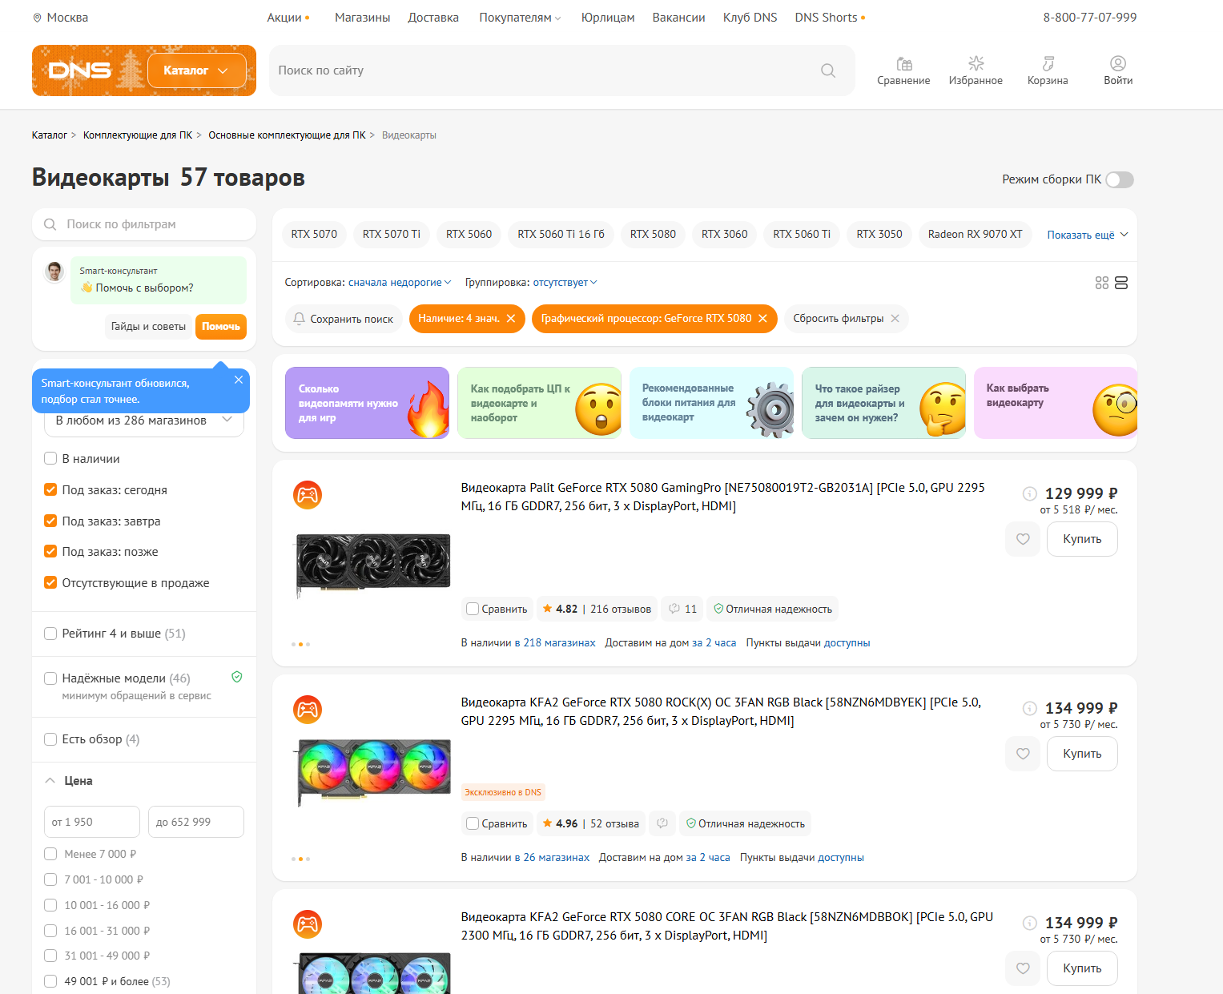1223x994 pixels.
Task: Tick Сравнить for Palit RTX 5080
Action: tap(473, 610)
